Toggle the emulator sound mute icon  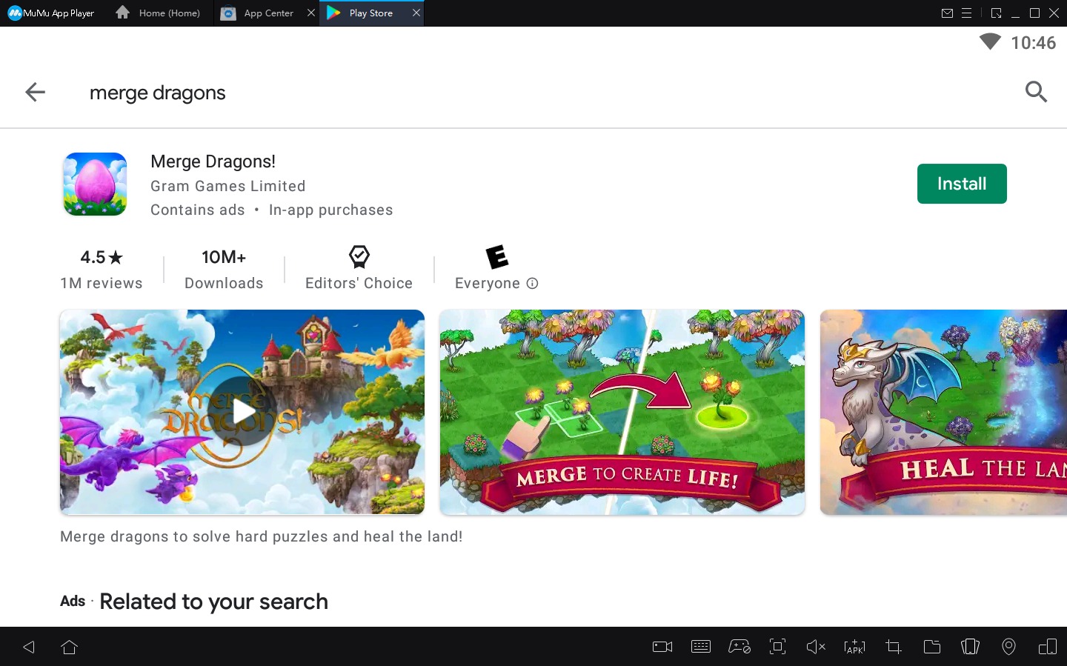(x=816, y=647)
